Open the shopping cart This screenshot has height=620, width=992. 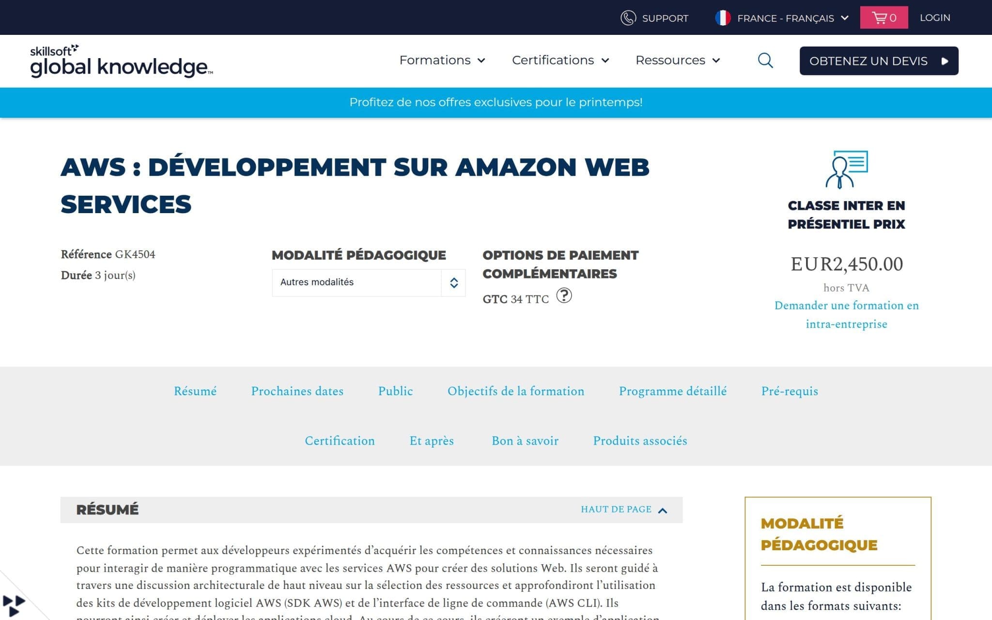pyautogui.click(x=884, y=17)
